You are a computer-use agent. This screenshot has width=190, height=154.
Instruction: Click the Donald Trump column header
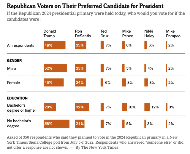[50, 33]
